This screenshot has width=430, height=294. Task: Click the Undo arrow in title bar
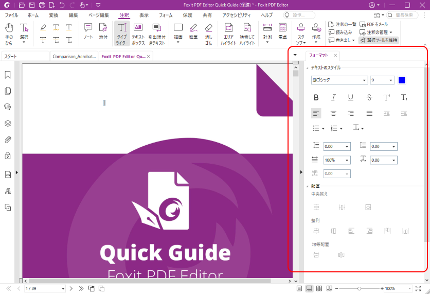tap(62, 5)
